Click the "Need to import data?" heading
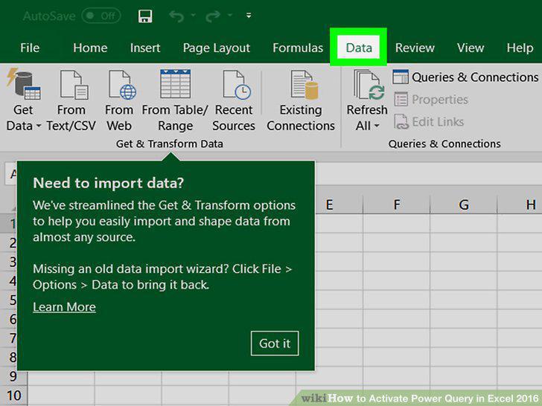 pyautogui.click(x=108, y=183)
